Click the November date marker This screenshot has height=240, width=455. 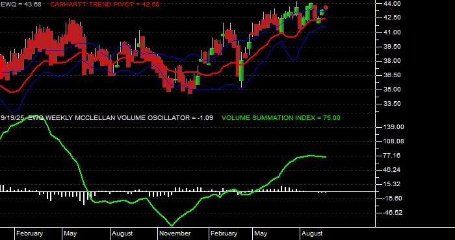(175, 234)
